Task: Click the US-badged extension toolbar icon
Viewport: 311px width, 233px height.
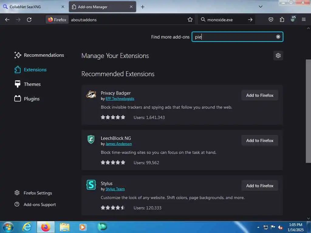Action: tap(293, 19)
